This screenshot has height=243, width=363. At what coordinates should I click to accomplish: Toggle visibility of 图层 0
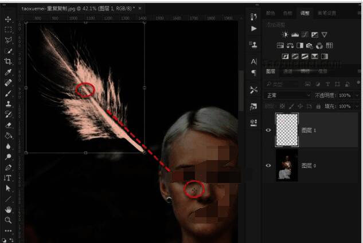(268, 165)
